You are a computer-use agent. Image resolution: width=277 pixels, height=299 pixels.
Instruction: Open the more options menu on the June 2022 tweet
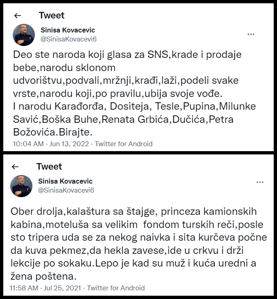coord(251,34)
